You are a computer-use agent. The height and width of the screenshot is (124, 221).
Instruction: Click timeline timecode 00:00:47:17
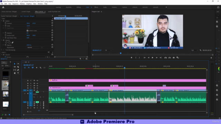click(28, 65)
